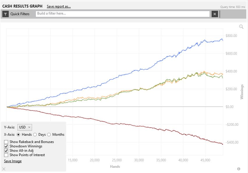Viewport: 248px width, 173px height.
Task: Select the Days X-Axis radio button
Action: 35,135
